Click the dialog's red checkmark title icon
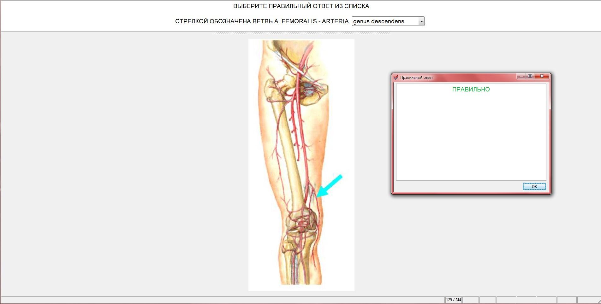Image resolution: width=601 pixels, height=304 pixels. coord(396,77)
